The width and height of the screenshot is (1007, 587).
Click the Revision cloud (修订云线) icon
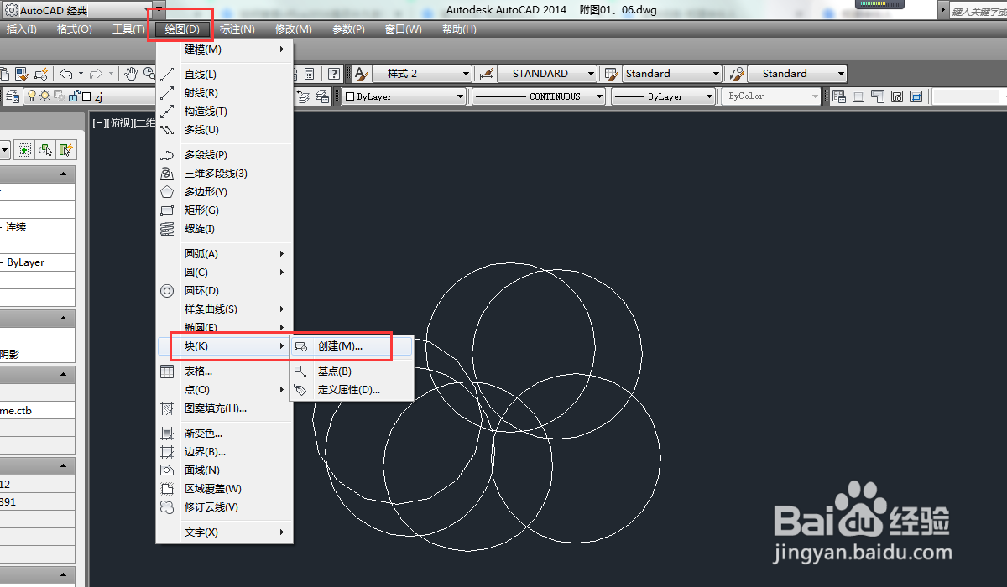(x=167, y=507)
